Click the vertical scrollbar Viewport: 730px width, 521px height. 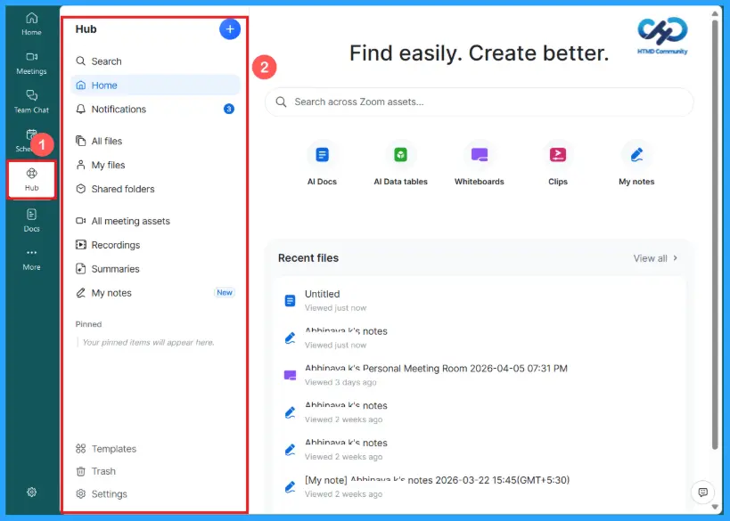point(715,234)
